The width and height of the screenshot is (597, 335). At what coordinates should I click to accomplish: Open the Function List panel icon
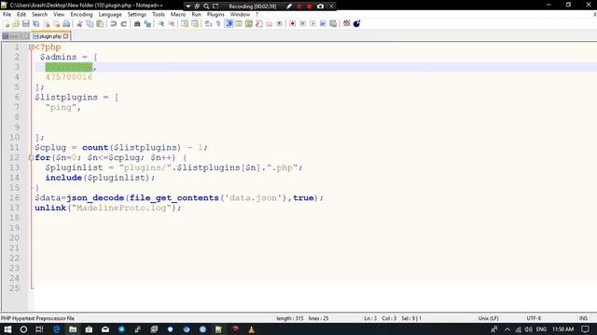coord(259,24)
